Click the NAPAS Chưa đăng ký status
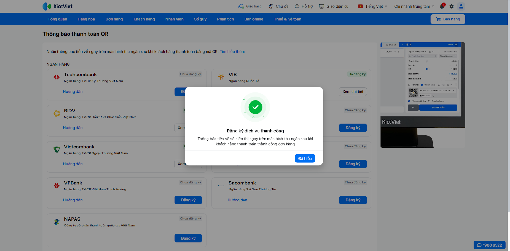The width and height of the screenshot is (510, 251). tap(191, 219)
